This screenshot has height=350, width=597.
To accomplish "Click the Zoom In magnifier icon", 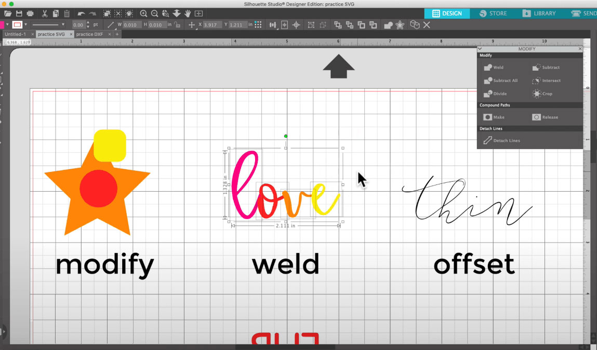I will point(144,14).
